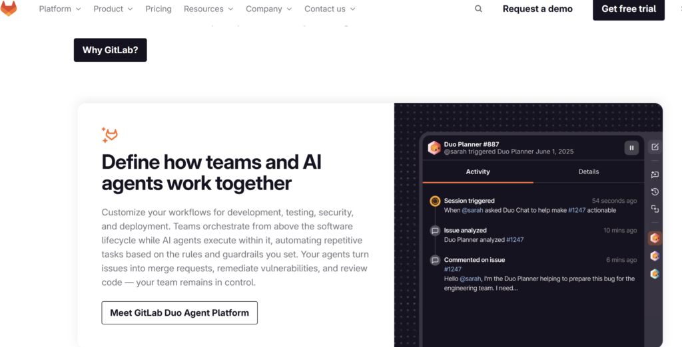
Task: Open the Company dropdown
Action: click(x=269, y=9)
